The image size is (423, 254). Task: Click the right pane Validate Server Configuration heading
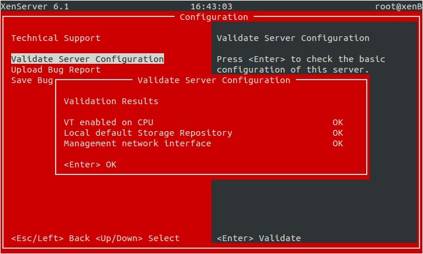pos(293,38)
